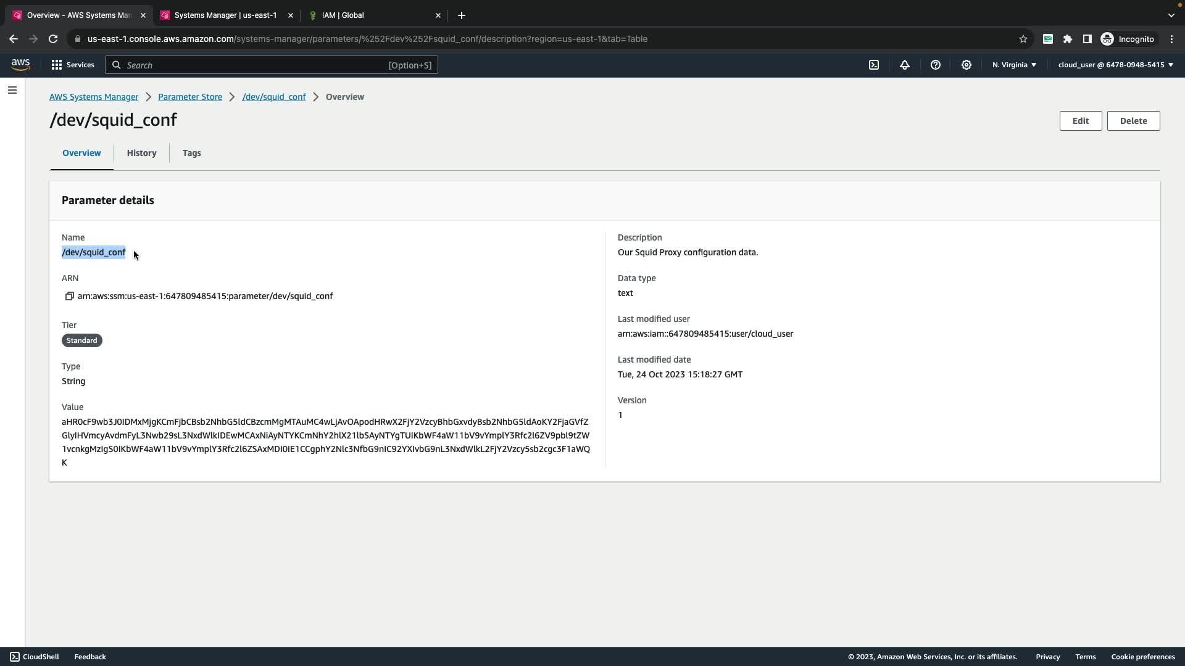Screen dimensions: 1185x666
Task: Switch to the Tags tab
Action: [x=191, y=153]
